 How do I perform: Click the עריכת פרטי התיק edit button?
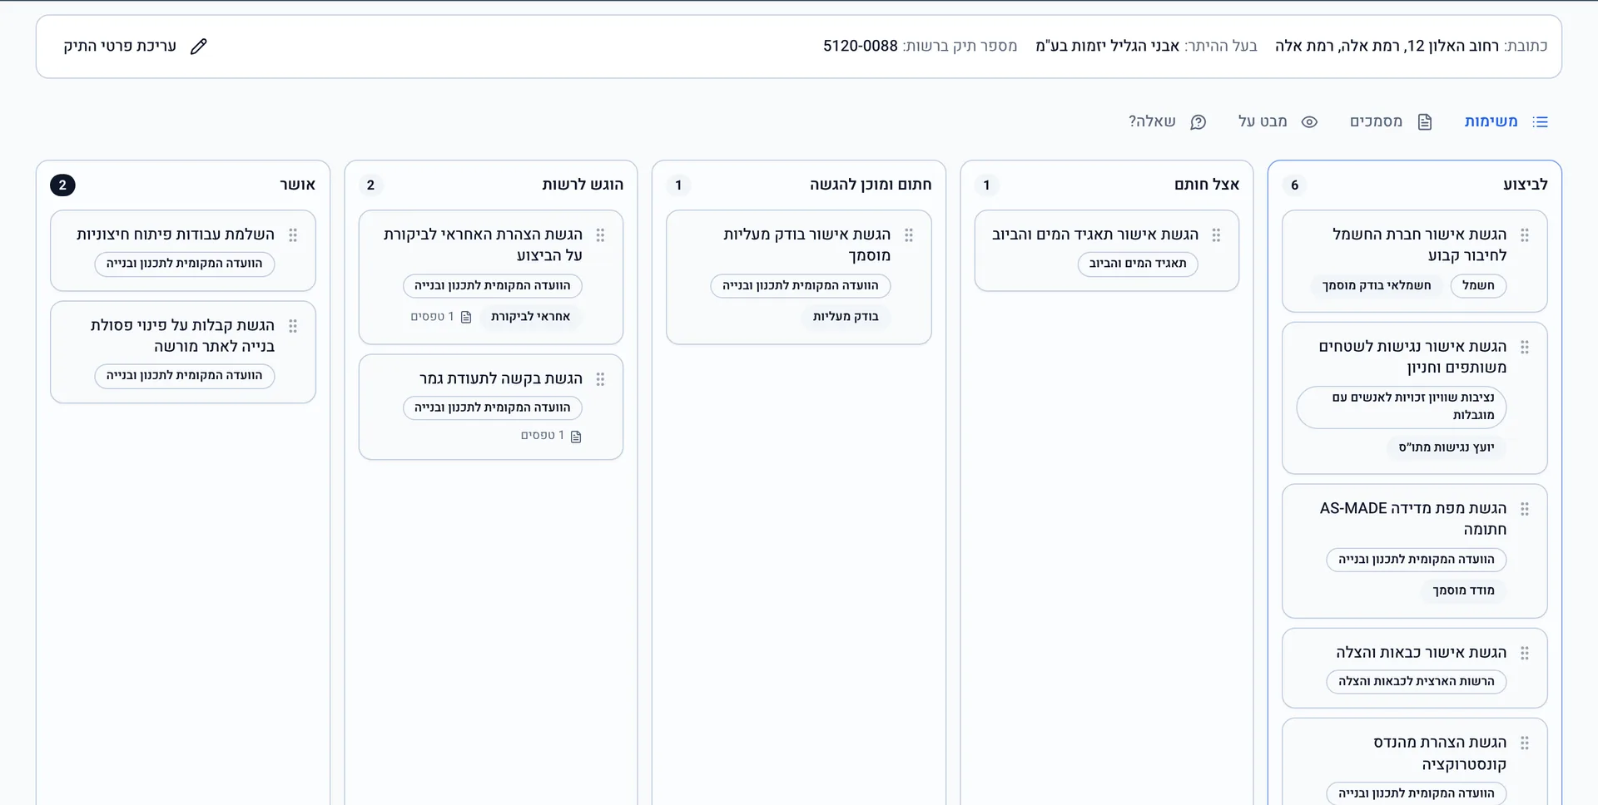(x=135, y=47)
